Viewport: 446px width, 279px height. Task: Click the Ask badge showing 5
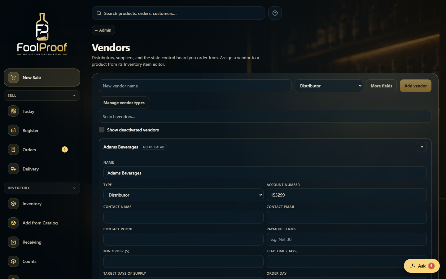431,266
